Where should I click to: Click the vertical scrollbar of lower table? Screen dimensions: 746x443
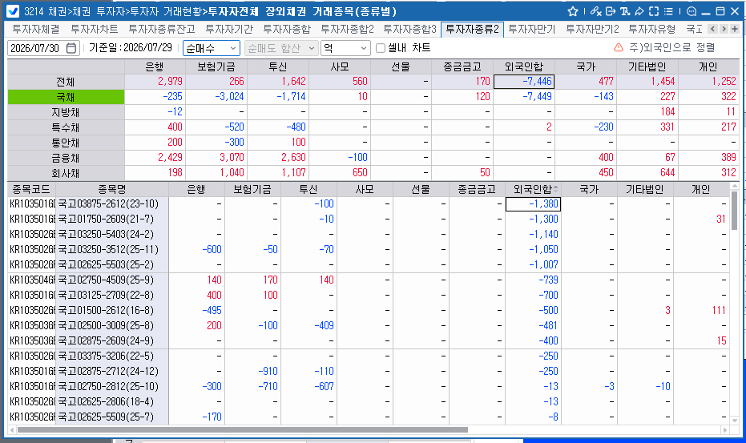coord(735,209)
